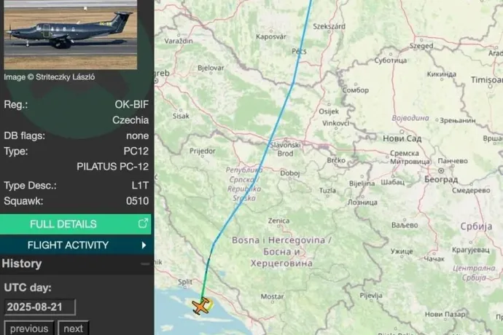Click the Београд city marker circle

coord(441,170)
